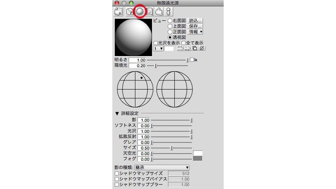Screen dimensions: 336x189
Task: Open the 影の種類 継承 dropdown
Action: point(162,167)
